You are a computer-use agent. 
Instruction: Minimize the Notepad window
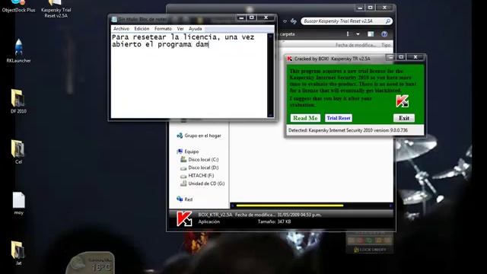[241, 18]
